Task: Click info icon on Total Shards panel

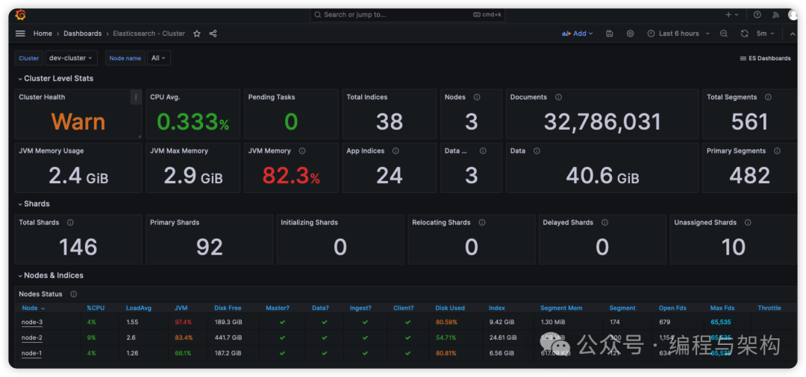Action: 70,223
